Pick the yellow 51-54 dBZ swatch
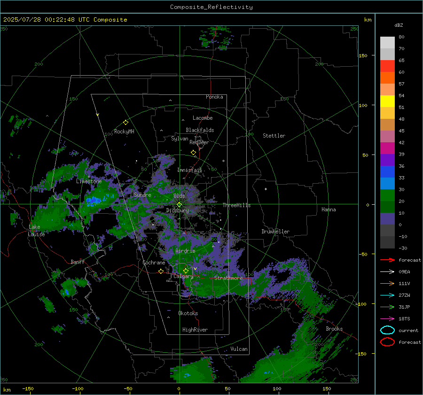Screen dimensions: 423x395 click(x=387, y=101)
